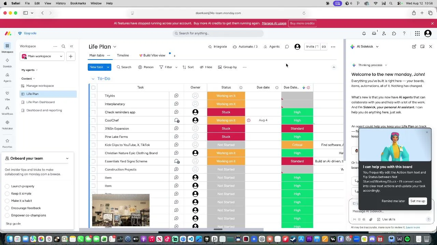Open conversation for CoolChef task
The image size is (437, 245).
(177, 120)
